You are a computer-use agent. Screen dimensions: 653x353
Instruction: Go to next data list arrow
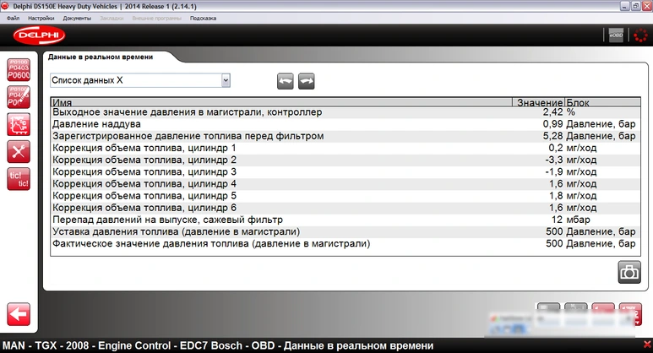tap(306, 80)
